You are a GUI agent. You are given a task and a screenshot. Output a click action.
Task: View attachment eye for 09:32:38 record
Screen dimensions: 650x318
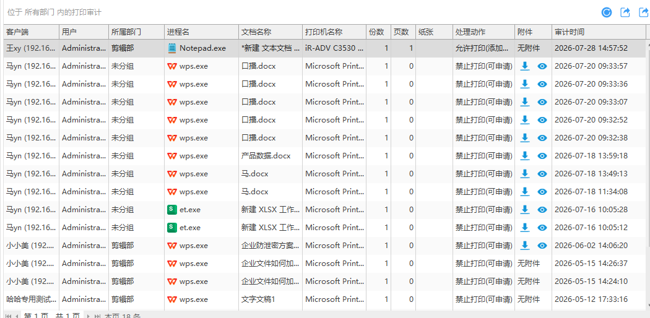click(542, 138)
